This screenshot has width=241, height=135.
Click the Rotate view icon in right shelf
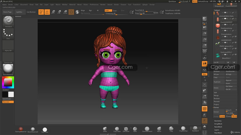[x=205, y=103]
